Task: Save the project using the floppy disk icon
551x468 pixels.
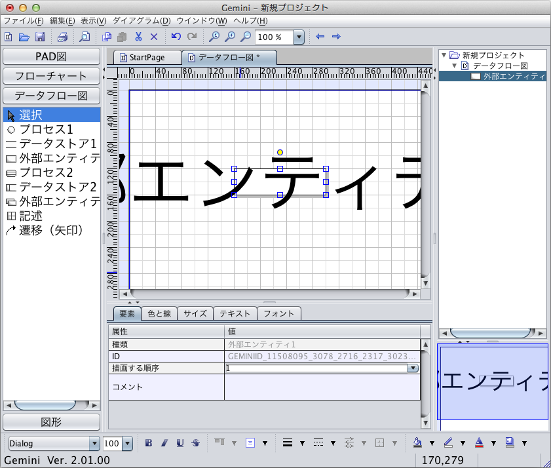Action: (40, 37)
